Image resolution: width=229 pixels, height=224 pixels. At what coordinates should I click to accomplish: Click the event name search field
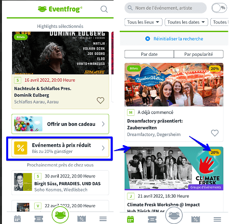(x=165, y=8)
